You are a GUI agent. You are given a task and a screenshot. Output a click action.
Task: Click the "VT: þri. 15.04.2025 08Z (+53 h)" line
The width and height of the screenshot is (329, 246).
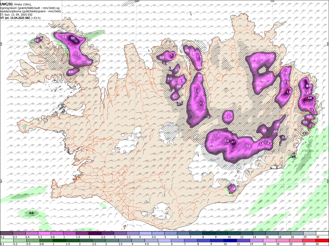[x=20, y=18]
